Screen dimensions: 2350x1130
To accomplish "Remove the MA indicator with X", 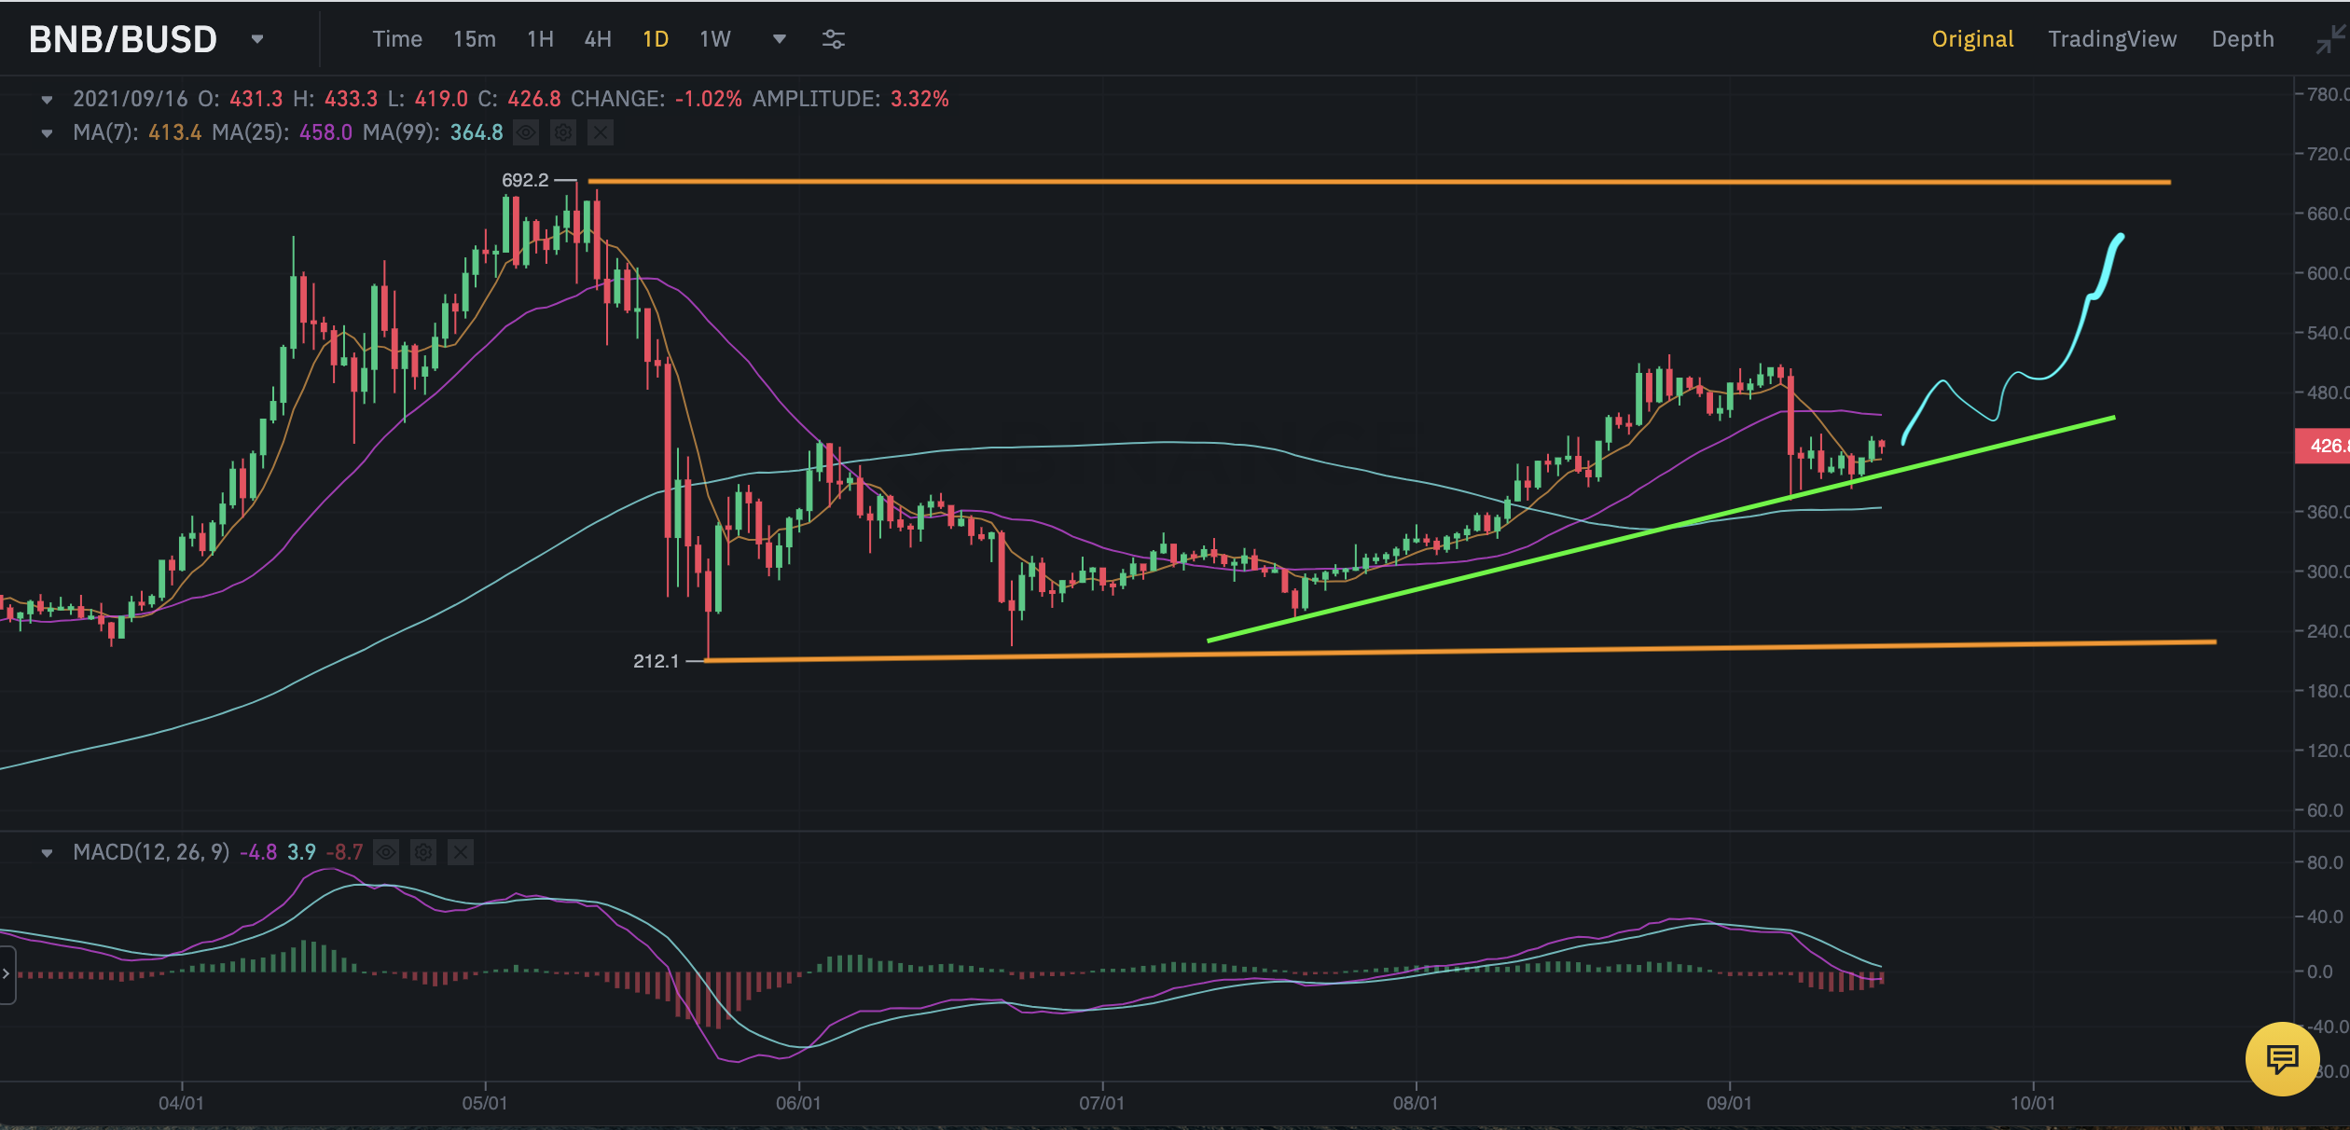I will pyautogui.click(x=601, y=132).
